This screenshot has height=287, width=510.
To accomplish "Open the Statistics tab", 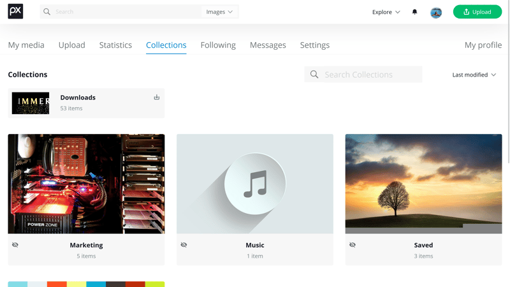I will pos(115,45).
